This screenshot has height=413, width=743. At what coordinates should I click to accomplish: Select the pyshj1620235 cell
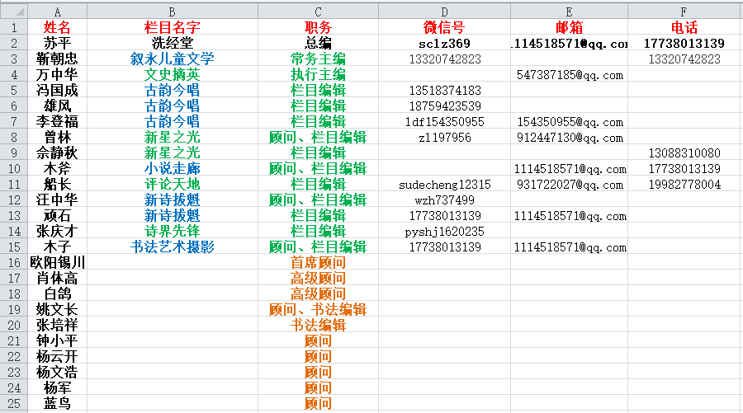pyautogui.click(x=444, y=231)
